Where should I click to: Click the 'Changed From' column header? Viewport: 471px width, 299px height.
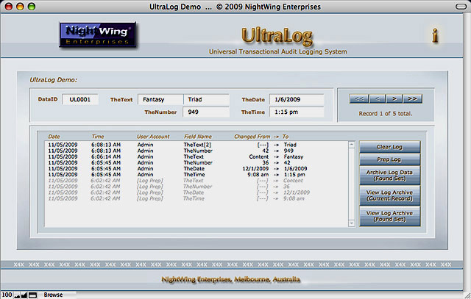pyautogui.click(x=252, y=137)
